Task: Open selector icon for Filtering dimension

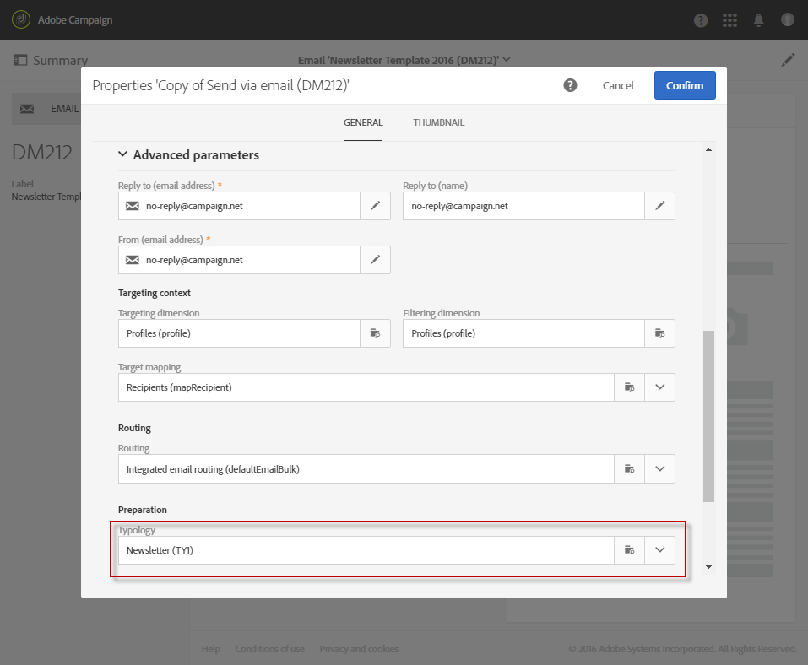Action: (x=659, y=333)
